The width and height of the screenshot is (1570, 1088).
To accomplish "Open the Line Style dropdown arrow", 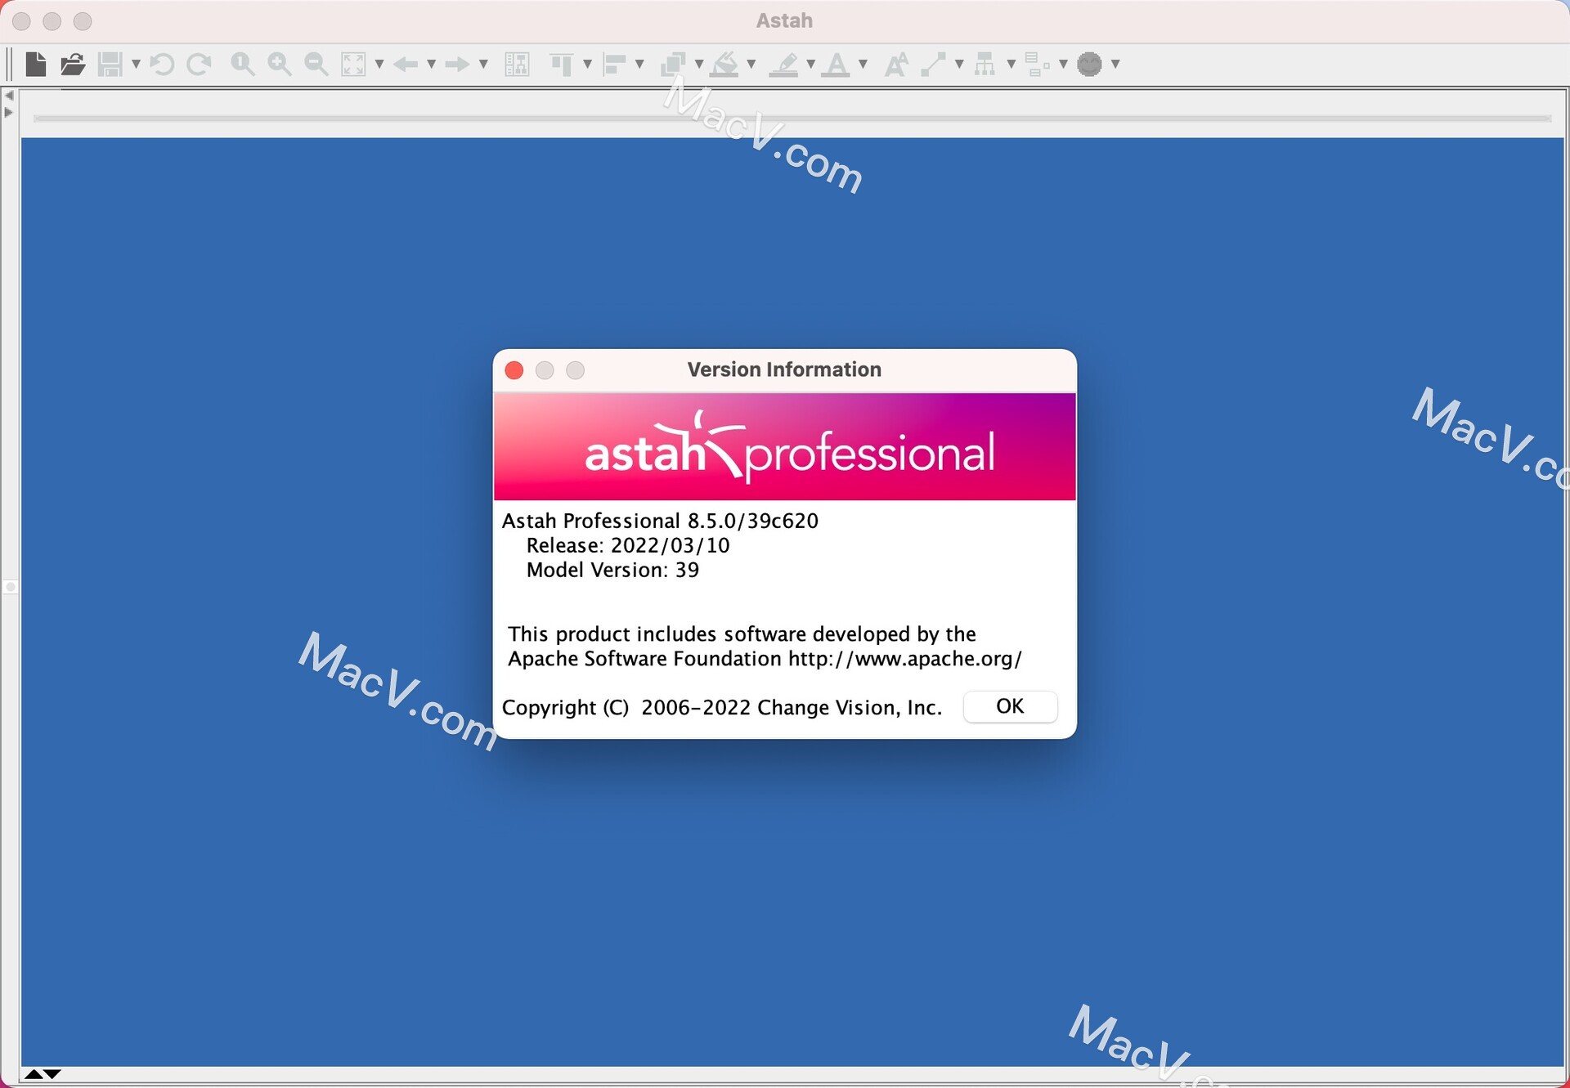I will tap(959, 64).
